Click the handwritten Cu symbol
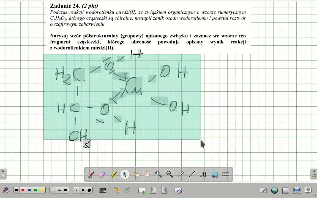This screenshot has height=198, width=317. coord(134,86)
